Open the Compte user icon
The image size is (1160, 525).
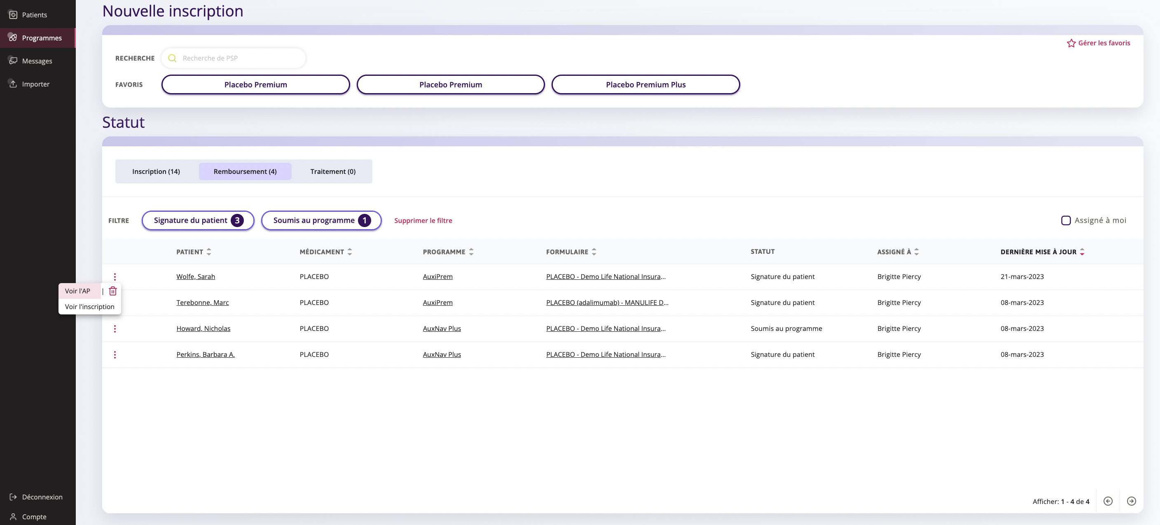13,516
